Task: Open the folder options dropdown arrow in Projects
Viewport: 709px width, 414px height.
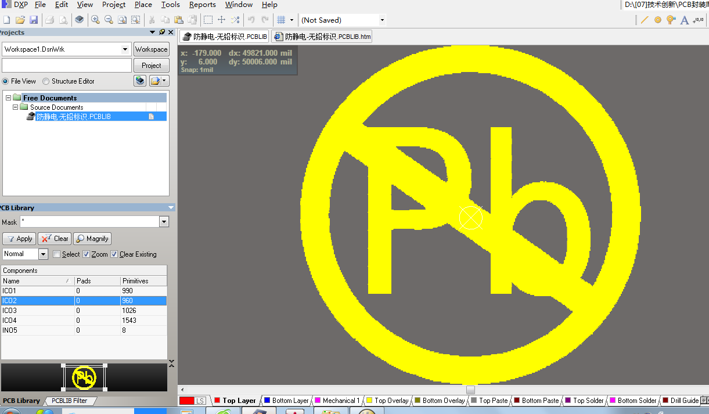Action: 165,81
